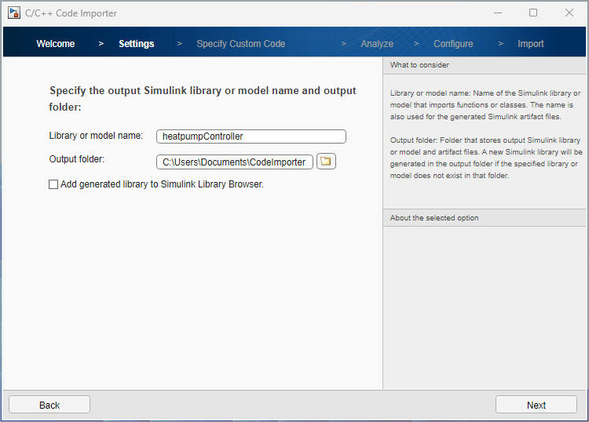The image size is (589, 422).
Task: Jump to the Analyze step
Action: point(377,43)
